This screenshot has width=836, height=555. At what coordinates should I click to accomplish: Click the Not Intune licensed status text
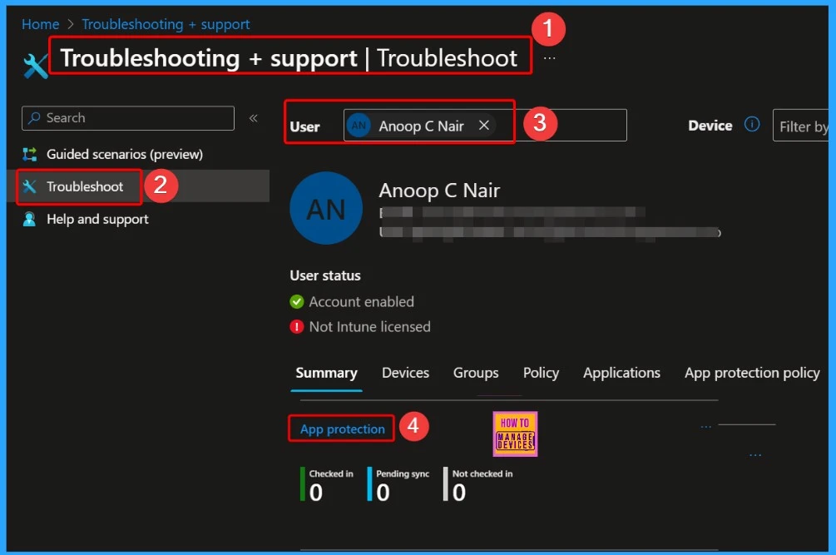[x=369, y=326]
